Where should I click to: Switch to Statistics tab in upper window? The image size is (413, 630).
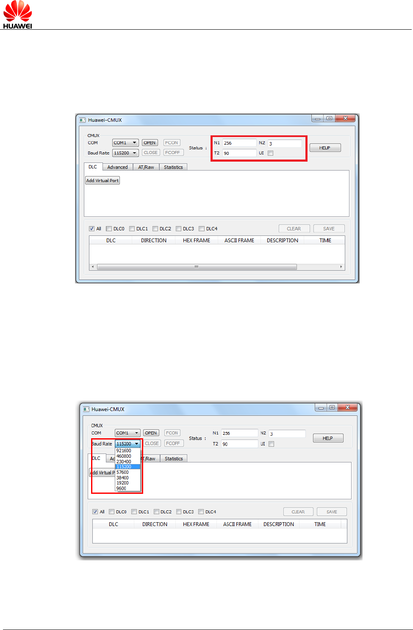pos(173,167)
